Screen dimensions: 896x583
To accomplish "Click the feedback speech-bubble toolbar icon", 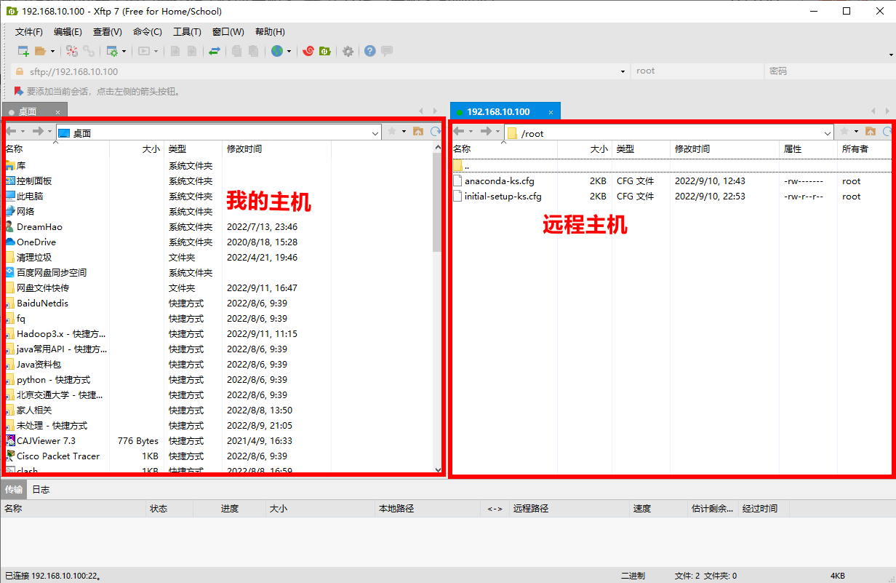I will [386, 51].
